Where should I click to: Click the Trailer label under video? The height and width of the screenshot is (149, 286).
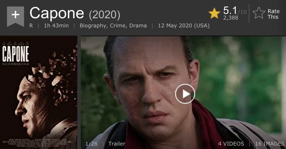tap(117, 144)
